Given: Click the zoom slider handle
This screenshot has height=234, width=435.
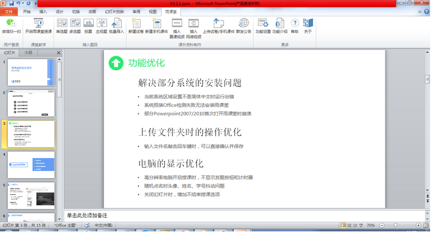Looking at the screenshot, I should pyautogui.click(x=396, y=225).
